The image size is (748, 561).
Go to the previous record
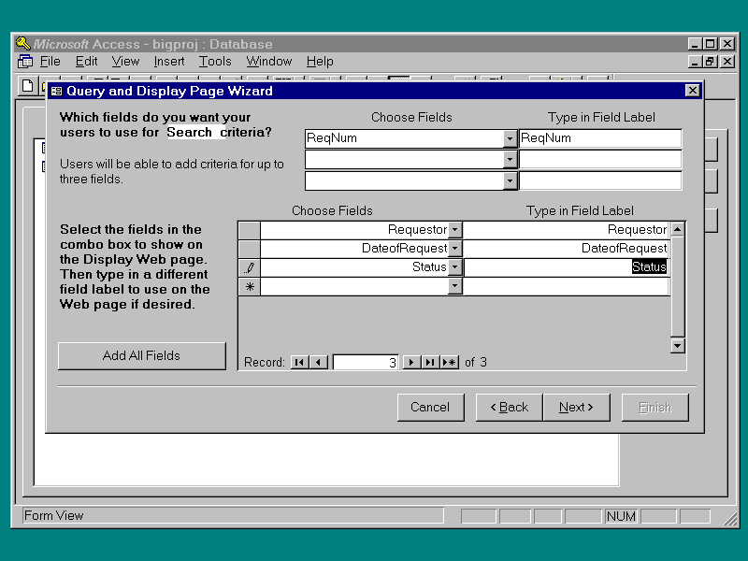(x=319, y=362)
